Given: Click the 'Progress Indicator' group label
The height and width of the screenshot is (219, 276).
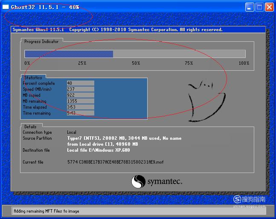Looking at the screenshot, I should [41, 42].
